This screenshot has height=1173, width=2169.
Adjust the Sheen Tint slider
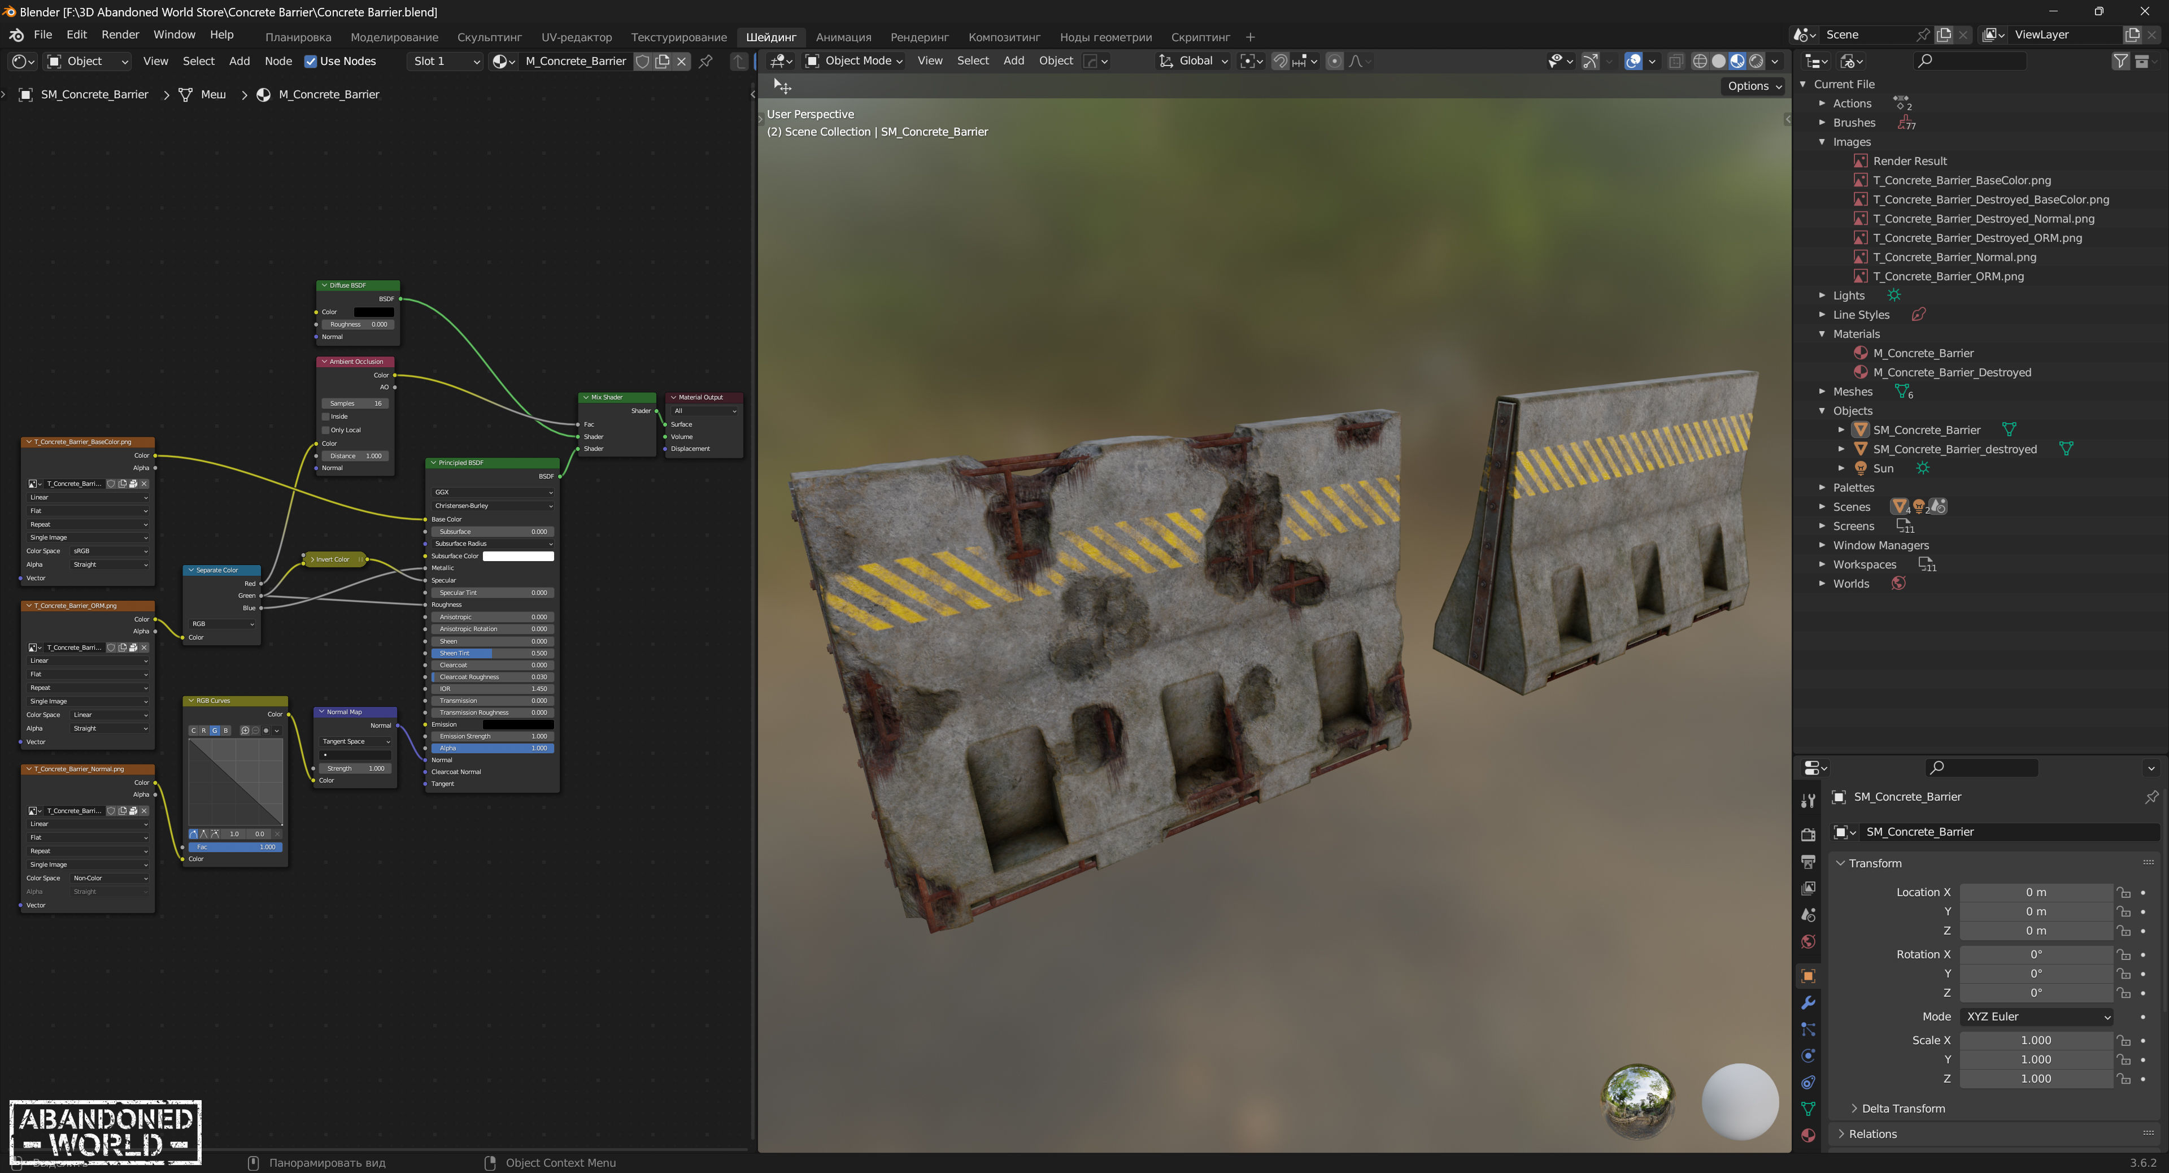492,653
